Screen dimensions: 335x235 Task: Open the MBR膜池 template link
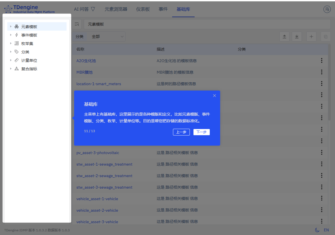85,72
